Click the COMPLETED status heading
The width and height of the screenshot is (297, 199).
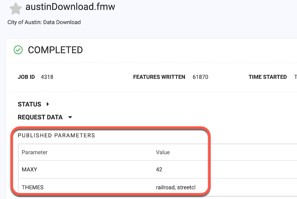click(x=55, y=50)
